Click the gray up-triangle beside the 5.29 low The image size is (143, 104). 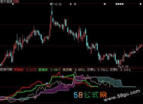[120, 67]
